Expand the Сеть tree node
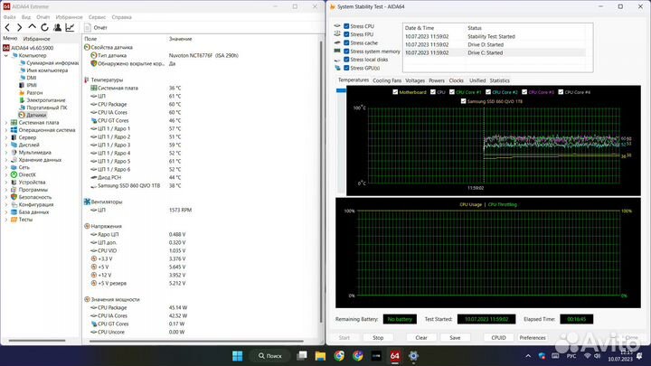Screen dimensions: 651x366 point(6,168)
